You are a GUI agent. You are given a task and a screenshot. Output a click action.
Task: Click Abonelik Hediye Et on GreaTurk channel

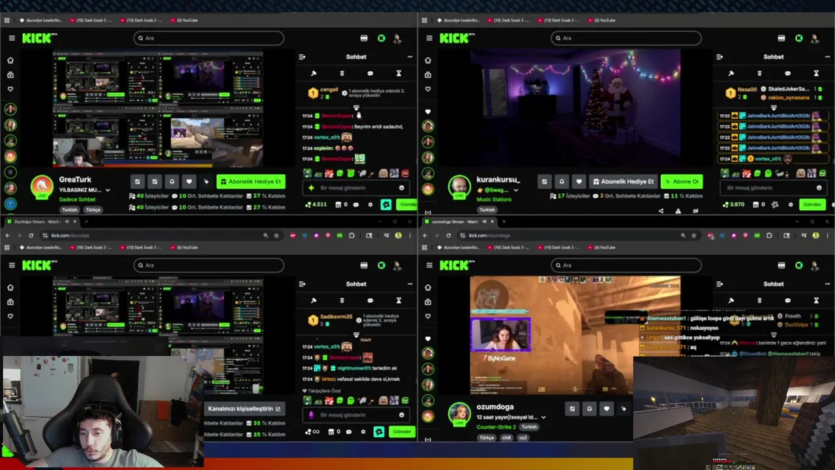pyautogui.click(x=251, y=181)
